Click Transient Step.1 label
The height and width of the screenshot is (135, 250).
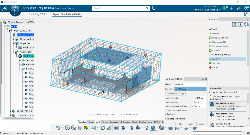(131, 114)
